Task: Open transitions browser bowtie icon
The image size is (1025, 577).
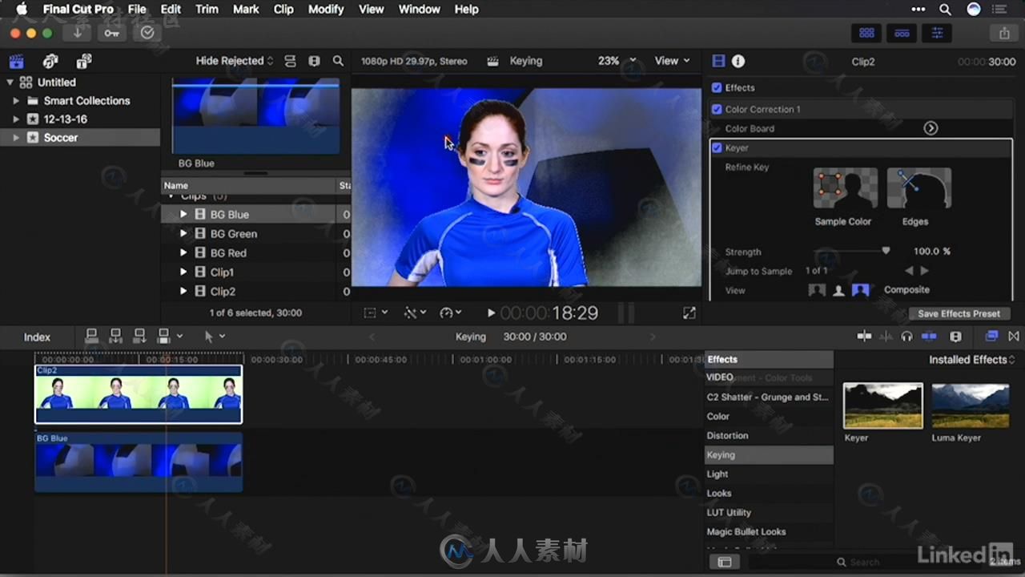Action: pos(1014,337)
